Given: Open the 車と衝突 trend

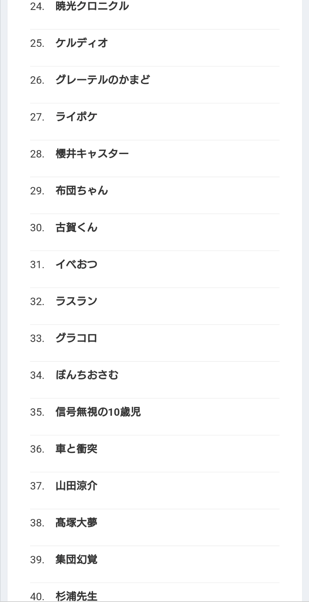Looking at the screenshot, I should [76, 449].
